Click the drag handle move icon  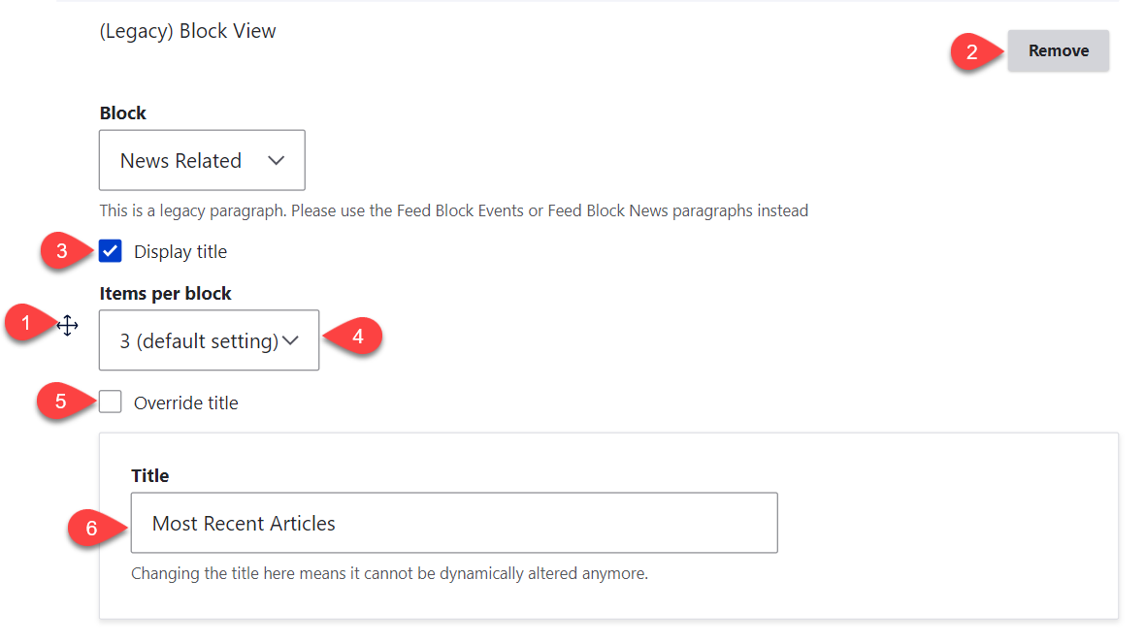67,326
